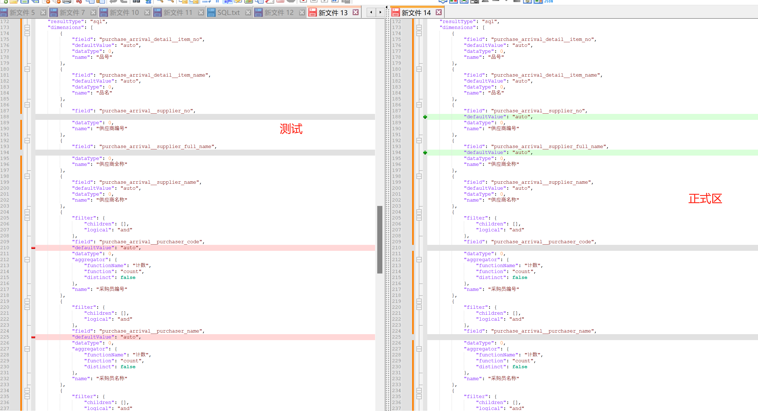
Task: Click green plus diff marker on line 188
Action: point(425,117)
